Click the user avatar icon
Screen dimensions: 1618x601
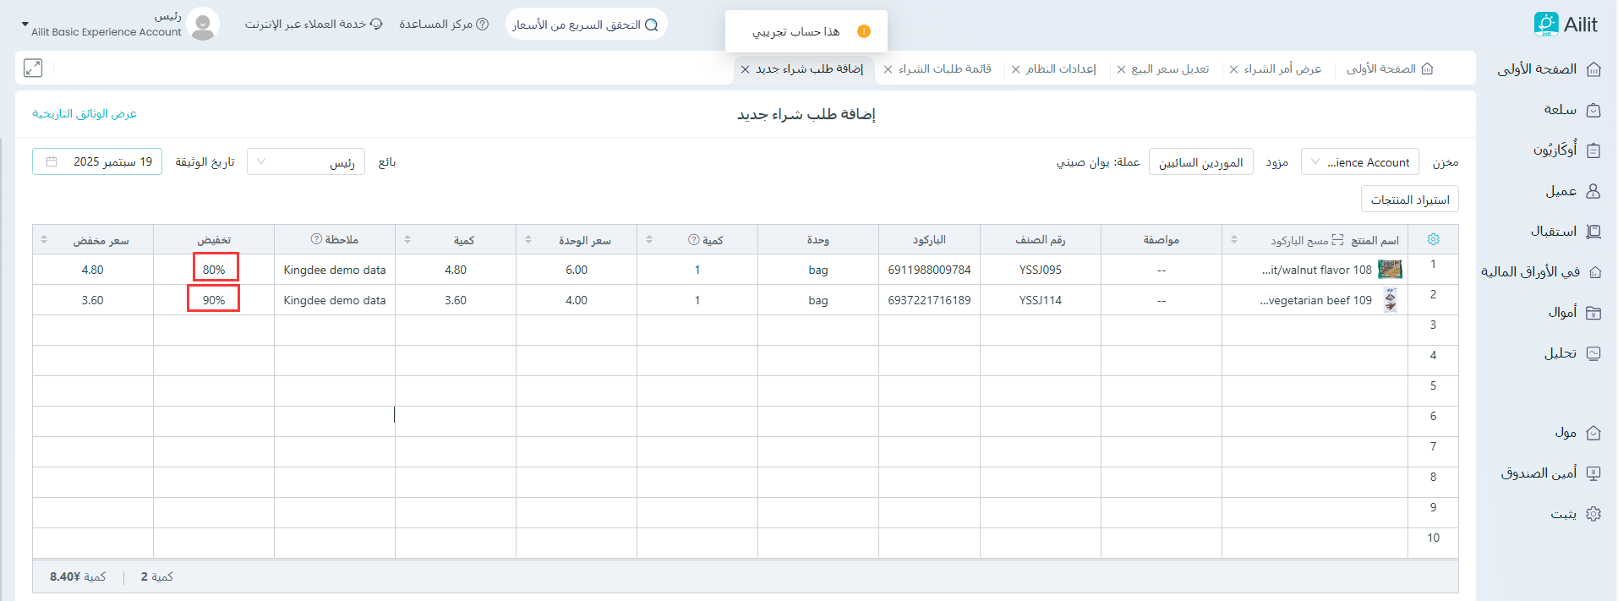tap(203, 25)
